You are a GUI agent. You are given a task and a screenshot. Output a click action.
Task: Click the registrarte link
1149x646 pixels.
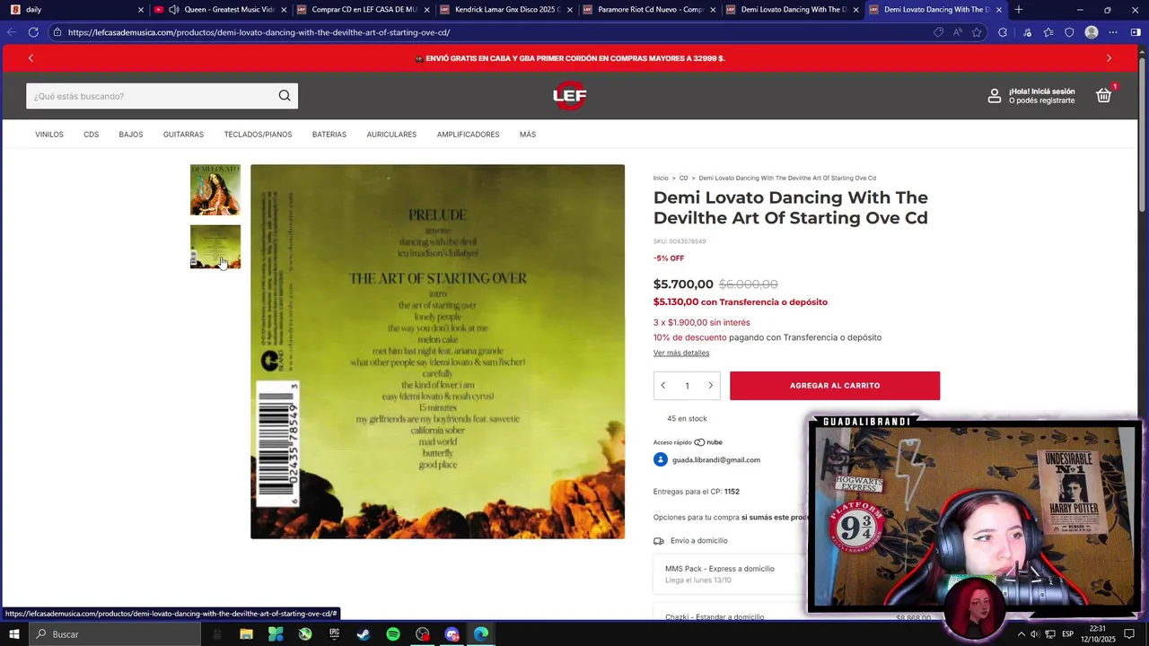coord(1055,100)
